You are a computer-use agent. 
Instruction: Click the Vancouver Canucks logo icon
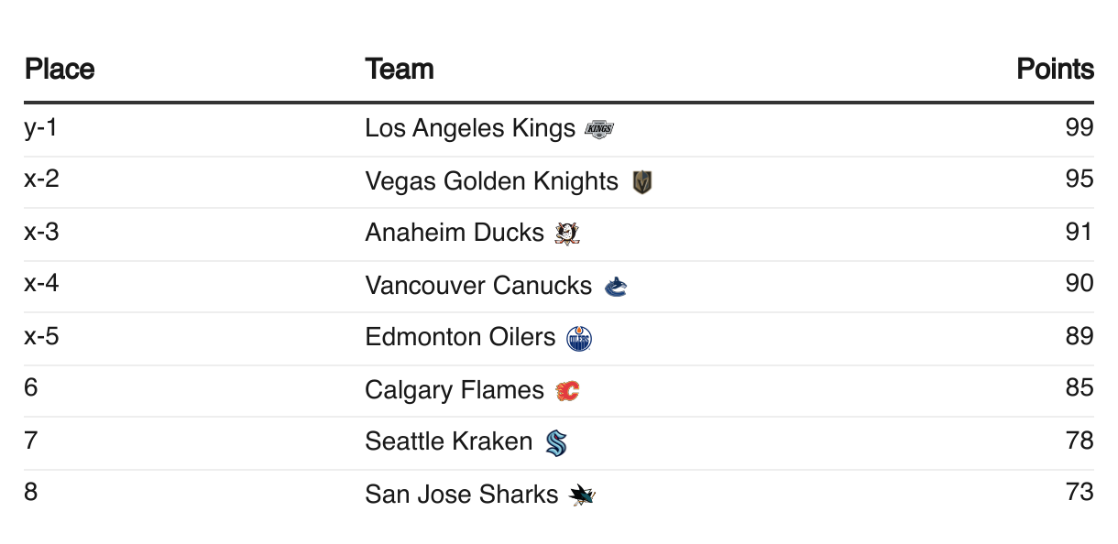tap(616, 288)
